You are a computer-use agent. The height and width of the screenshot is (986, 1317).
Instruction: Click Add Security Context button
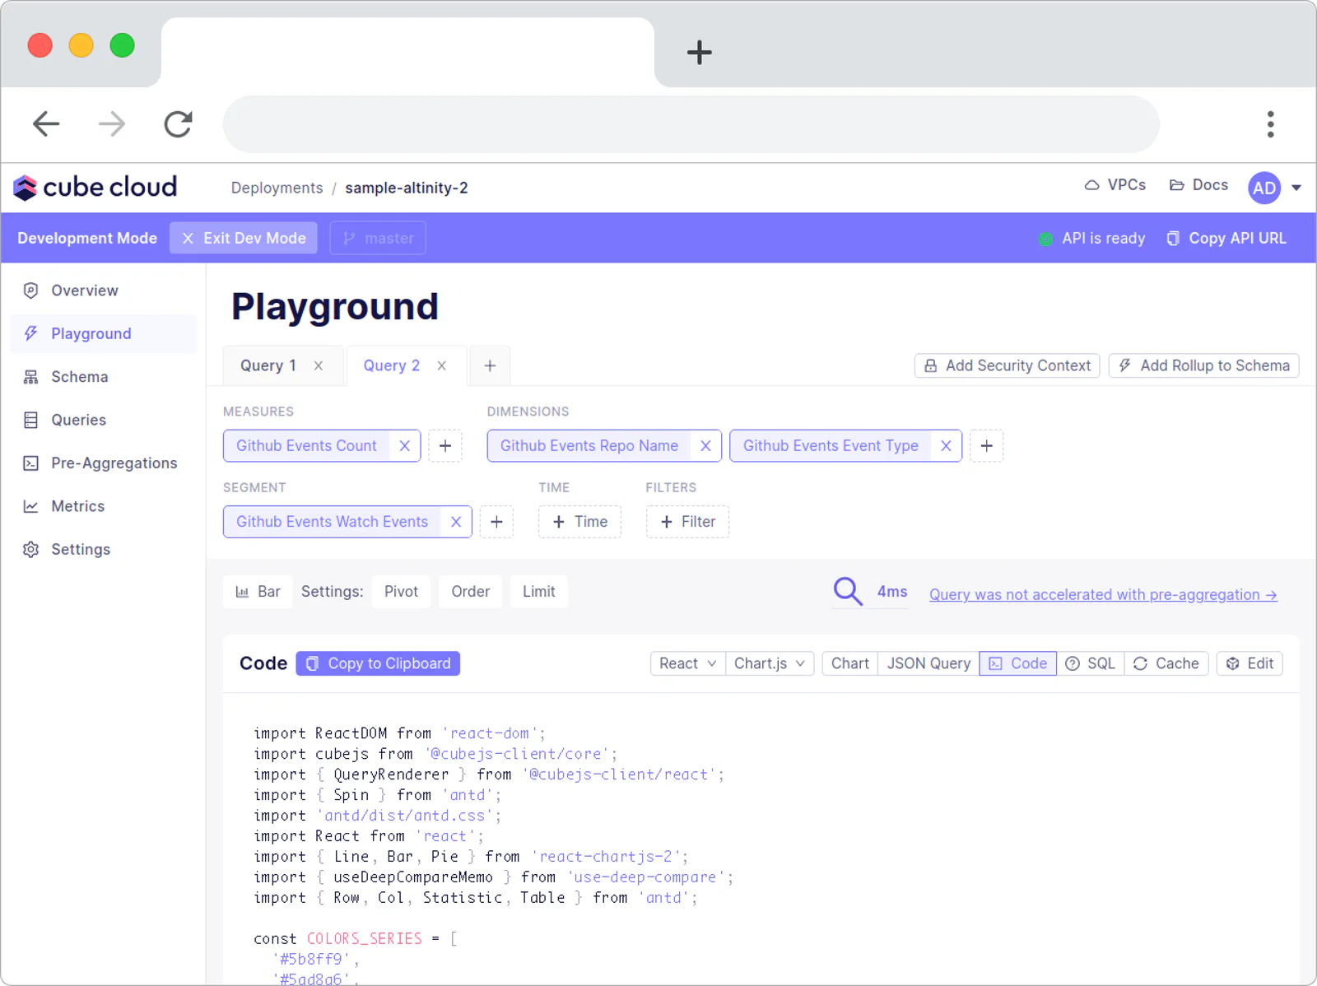pyautogui.click(x=1007, y=365)
